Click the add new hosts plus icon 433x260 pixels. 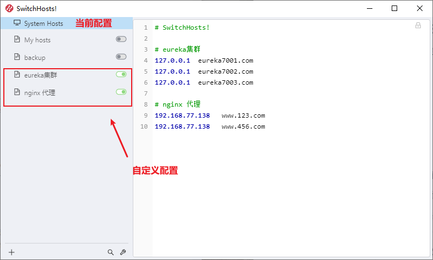coord(12,252)
